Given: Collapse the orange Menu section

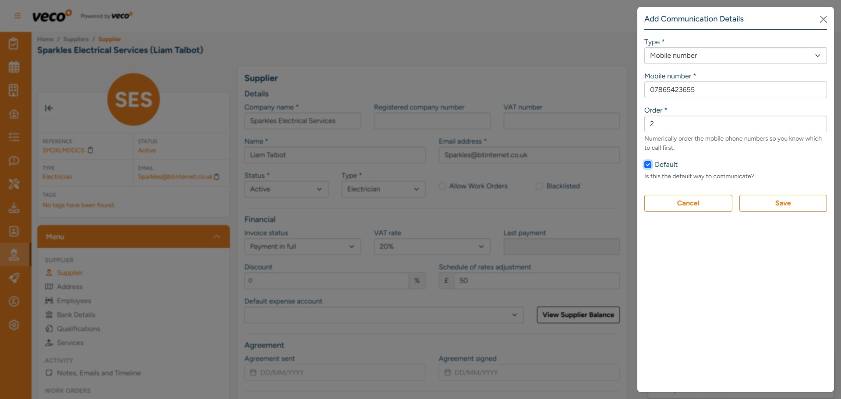Looking at the screenshot, I should (x=134, y=237).
